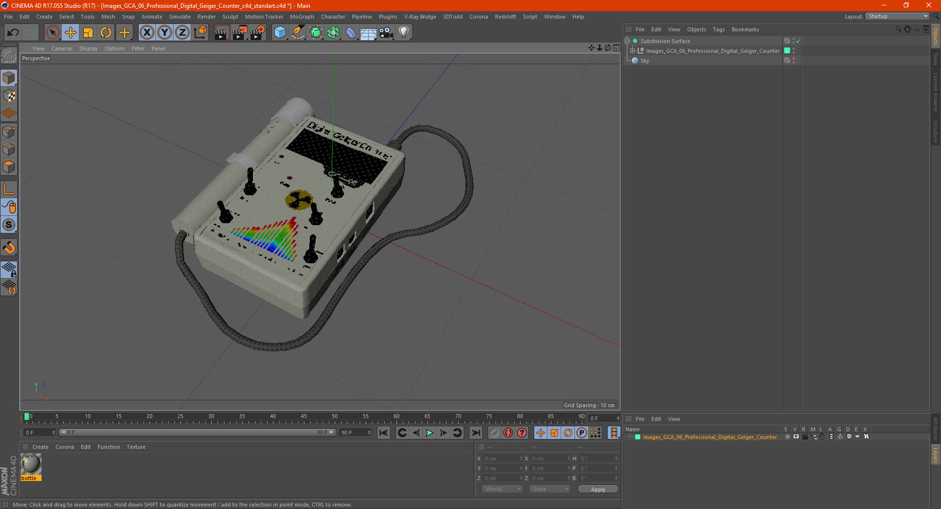The image size is (941, 509).
Task: Switch to Points mode in left sidebar
Action: (9, 131)
